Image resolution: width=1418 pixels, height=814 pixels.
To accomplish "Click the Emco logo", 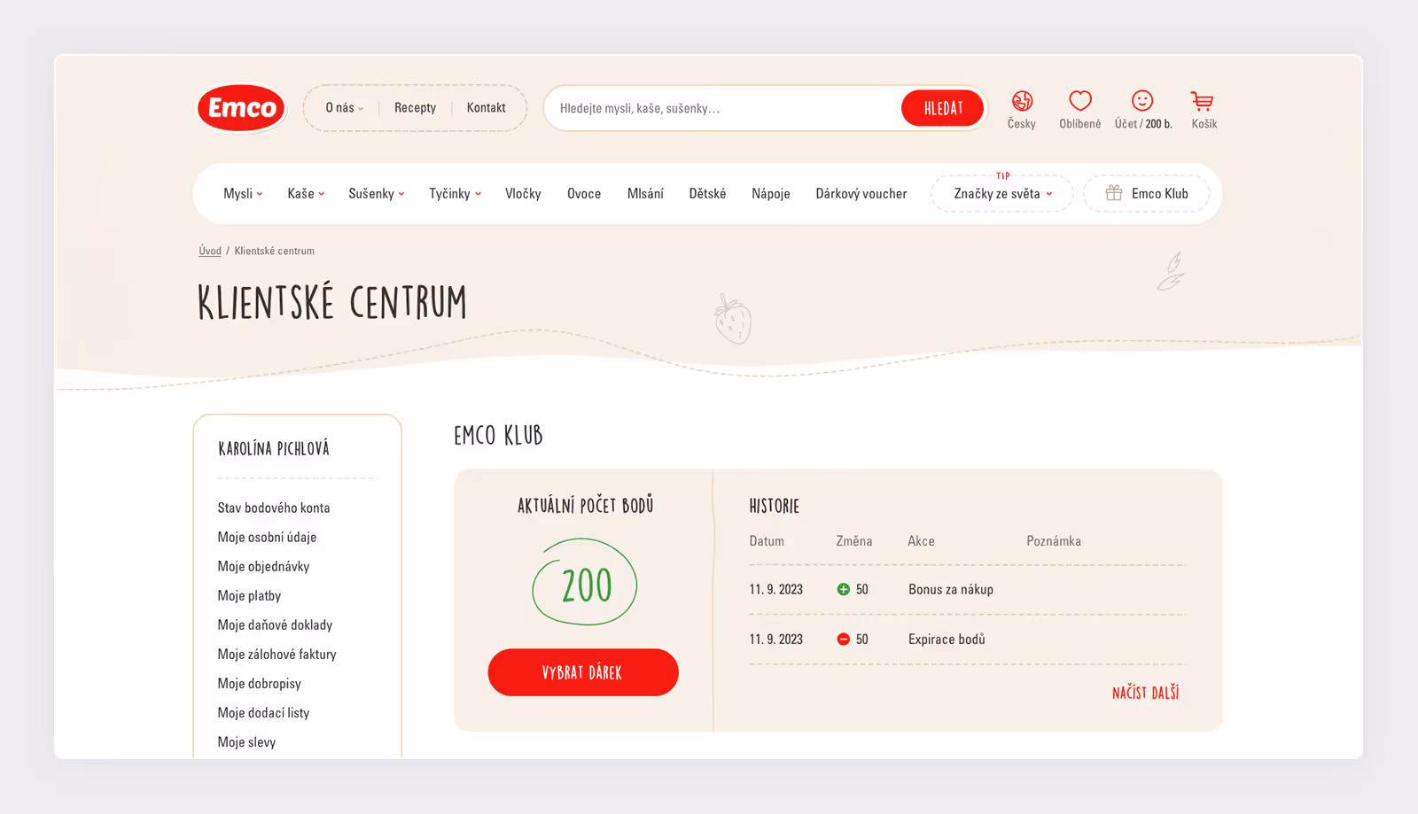I will tap(241, 108).
